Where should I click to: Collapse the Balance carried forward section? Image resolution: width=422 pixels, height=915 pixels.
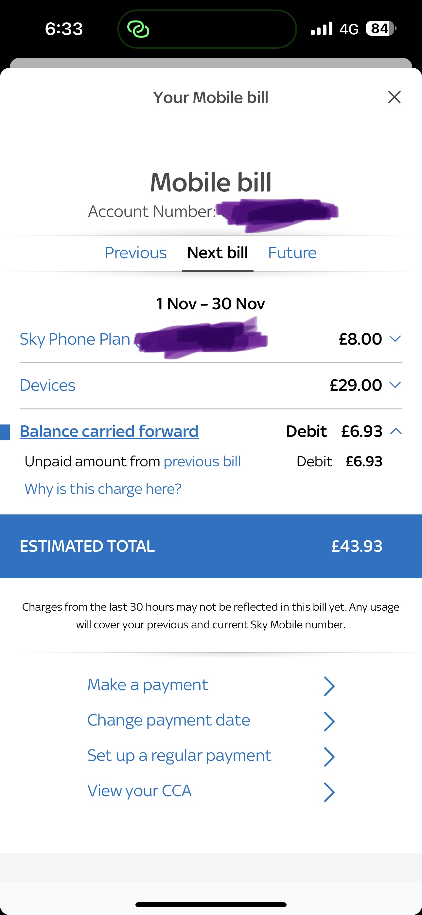click(396, 431)
